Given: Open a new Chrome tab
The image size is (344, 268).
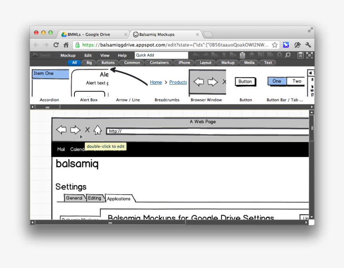Looking at the screenshot, I should [208, 34].
